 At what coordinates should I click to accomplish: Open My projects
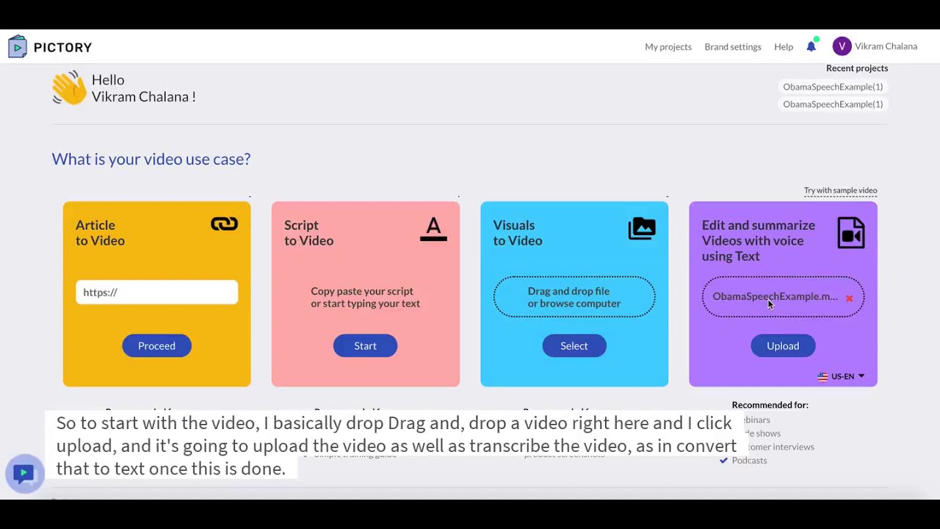(x=668, y=46)
